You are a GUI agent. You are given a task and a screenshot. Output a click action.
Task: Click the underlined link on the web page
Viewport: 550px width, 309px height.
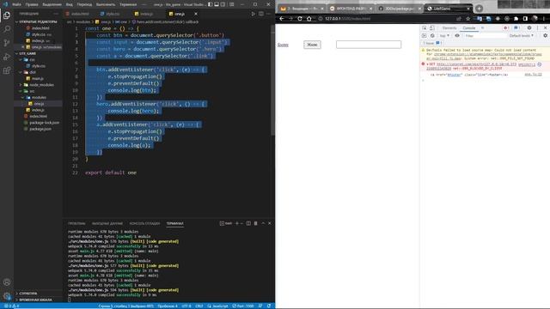pyautogui.click(x=283, y=45)
